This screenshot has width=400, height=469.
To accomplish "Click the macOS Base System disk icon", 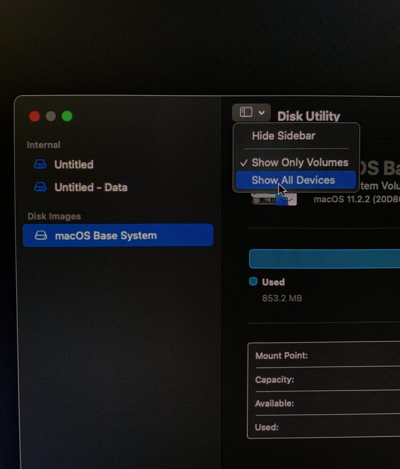I will pyautogui.click(x=41, y=235).
